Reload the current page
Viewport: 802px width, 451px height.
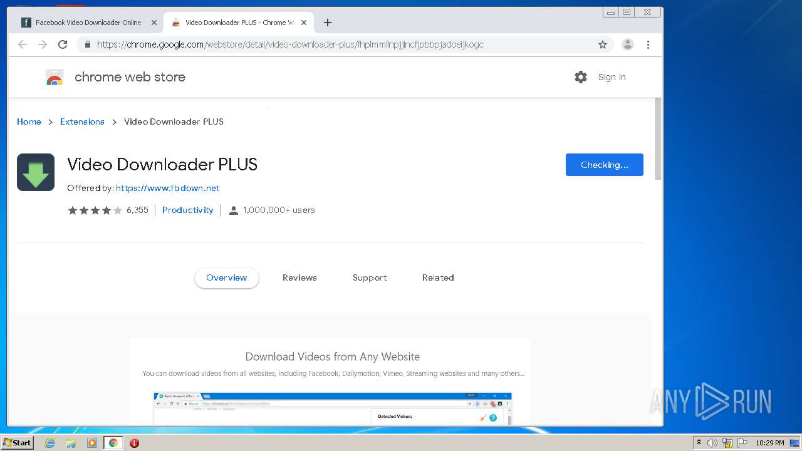coord(63,44)
